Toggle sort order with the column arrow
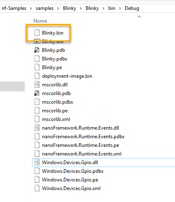Viewport: 175px width, 202px height. [x=139, y=16]
